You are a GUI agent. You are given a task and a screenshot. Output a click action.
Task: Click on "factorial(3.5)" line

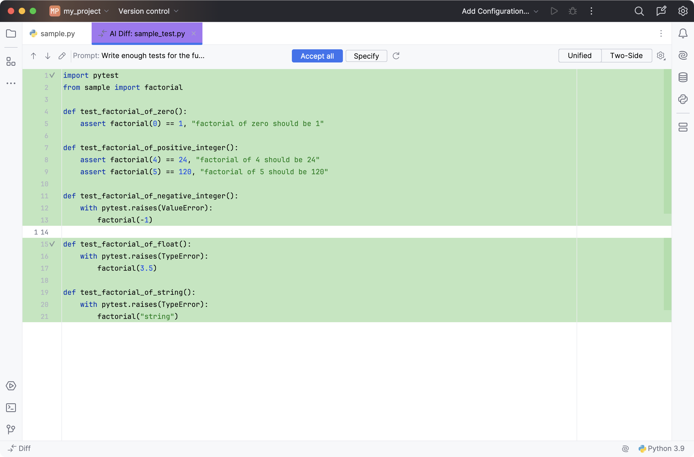127,268
